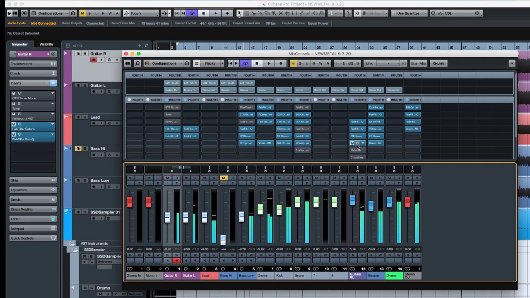The width and height of the screenshot is (530, 298).
Task: Toggle record enable on Guitar R track
Action: 94,60
